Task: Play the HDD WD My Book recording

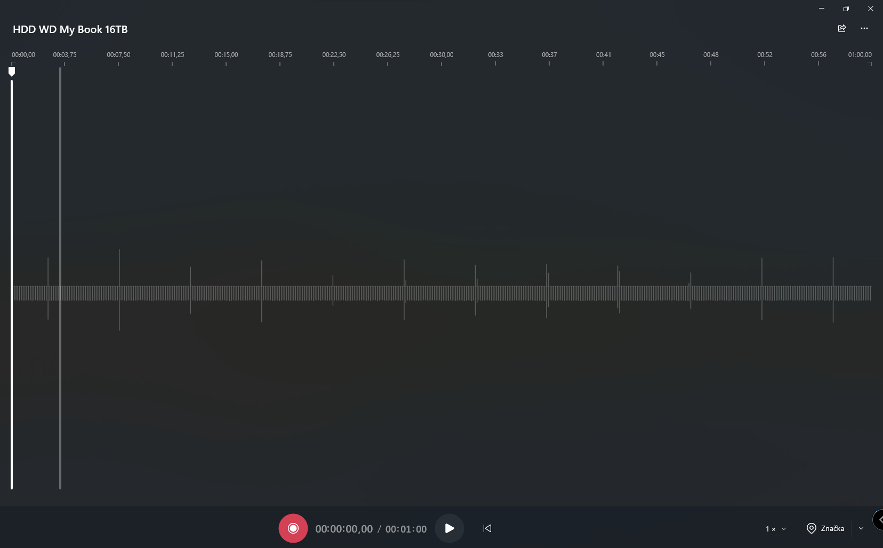Action: [449, 528]
